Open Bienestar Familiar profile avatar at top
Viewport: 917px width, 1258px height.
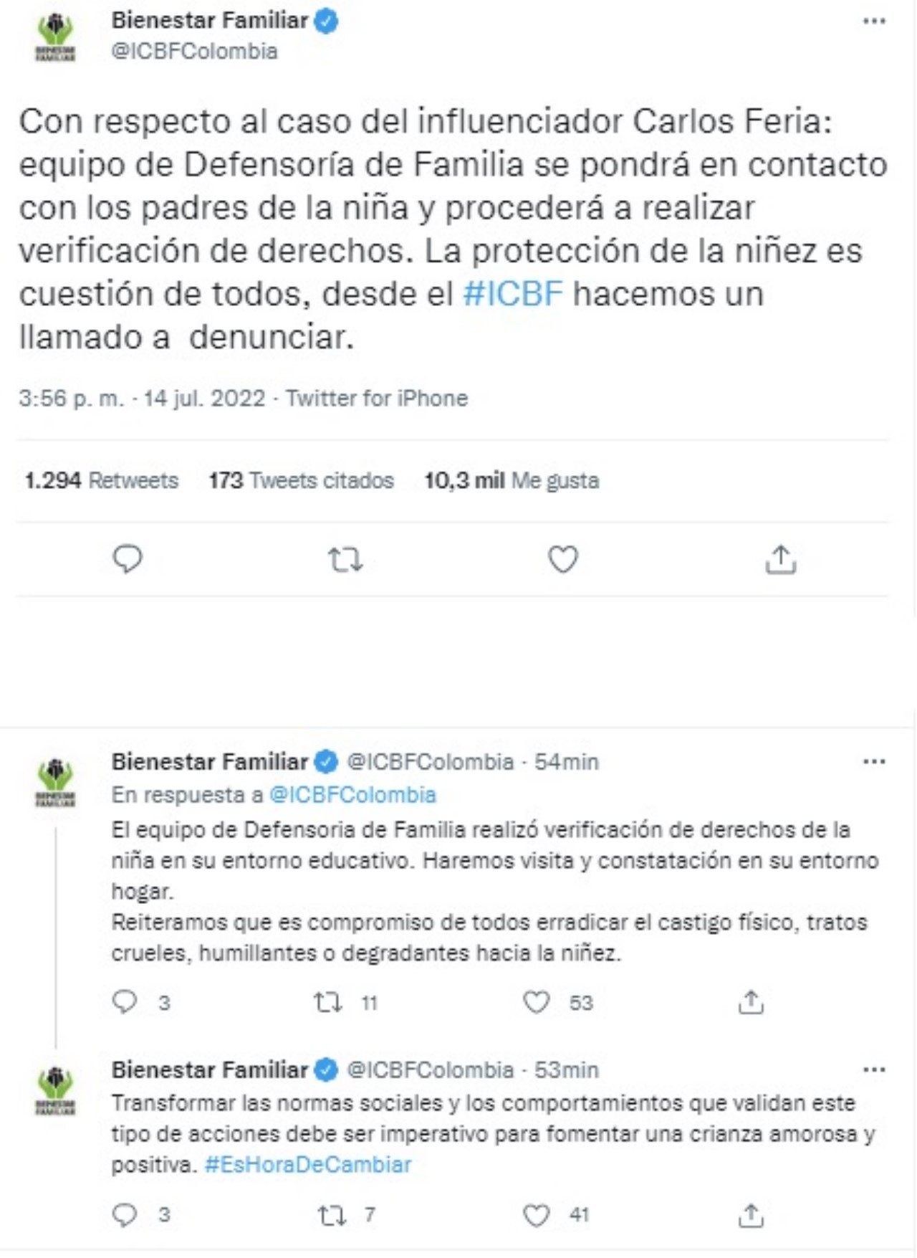pos(56,37)
